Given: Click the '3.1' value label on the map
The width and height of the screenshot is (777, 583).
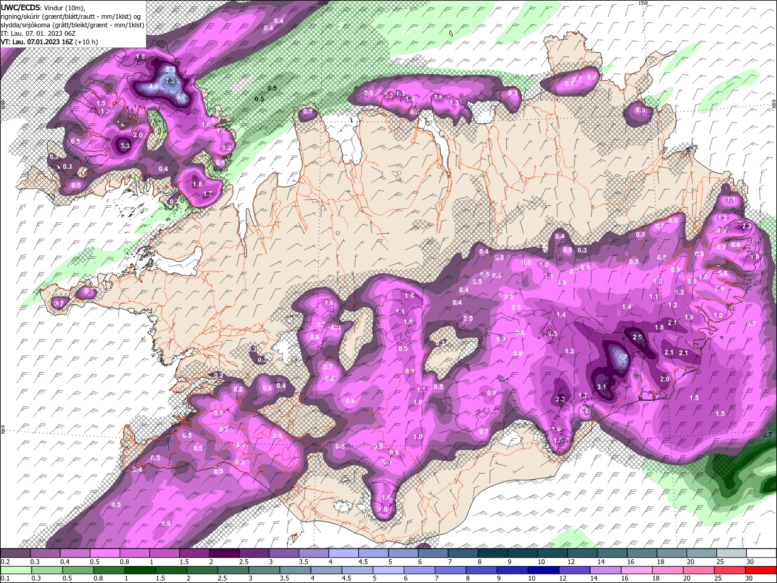Looking at the screenshot, I should pos(602,387).
